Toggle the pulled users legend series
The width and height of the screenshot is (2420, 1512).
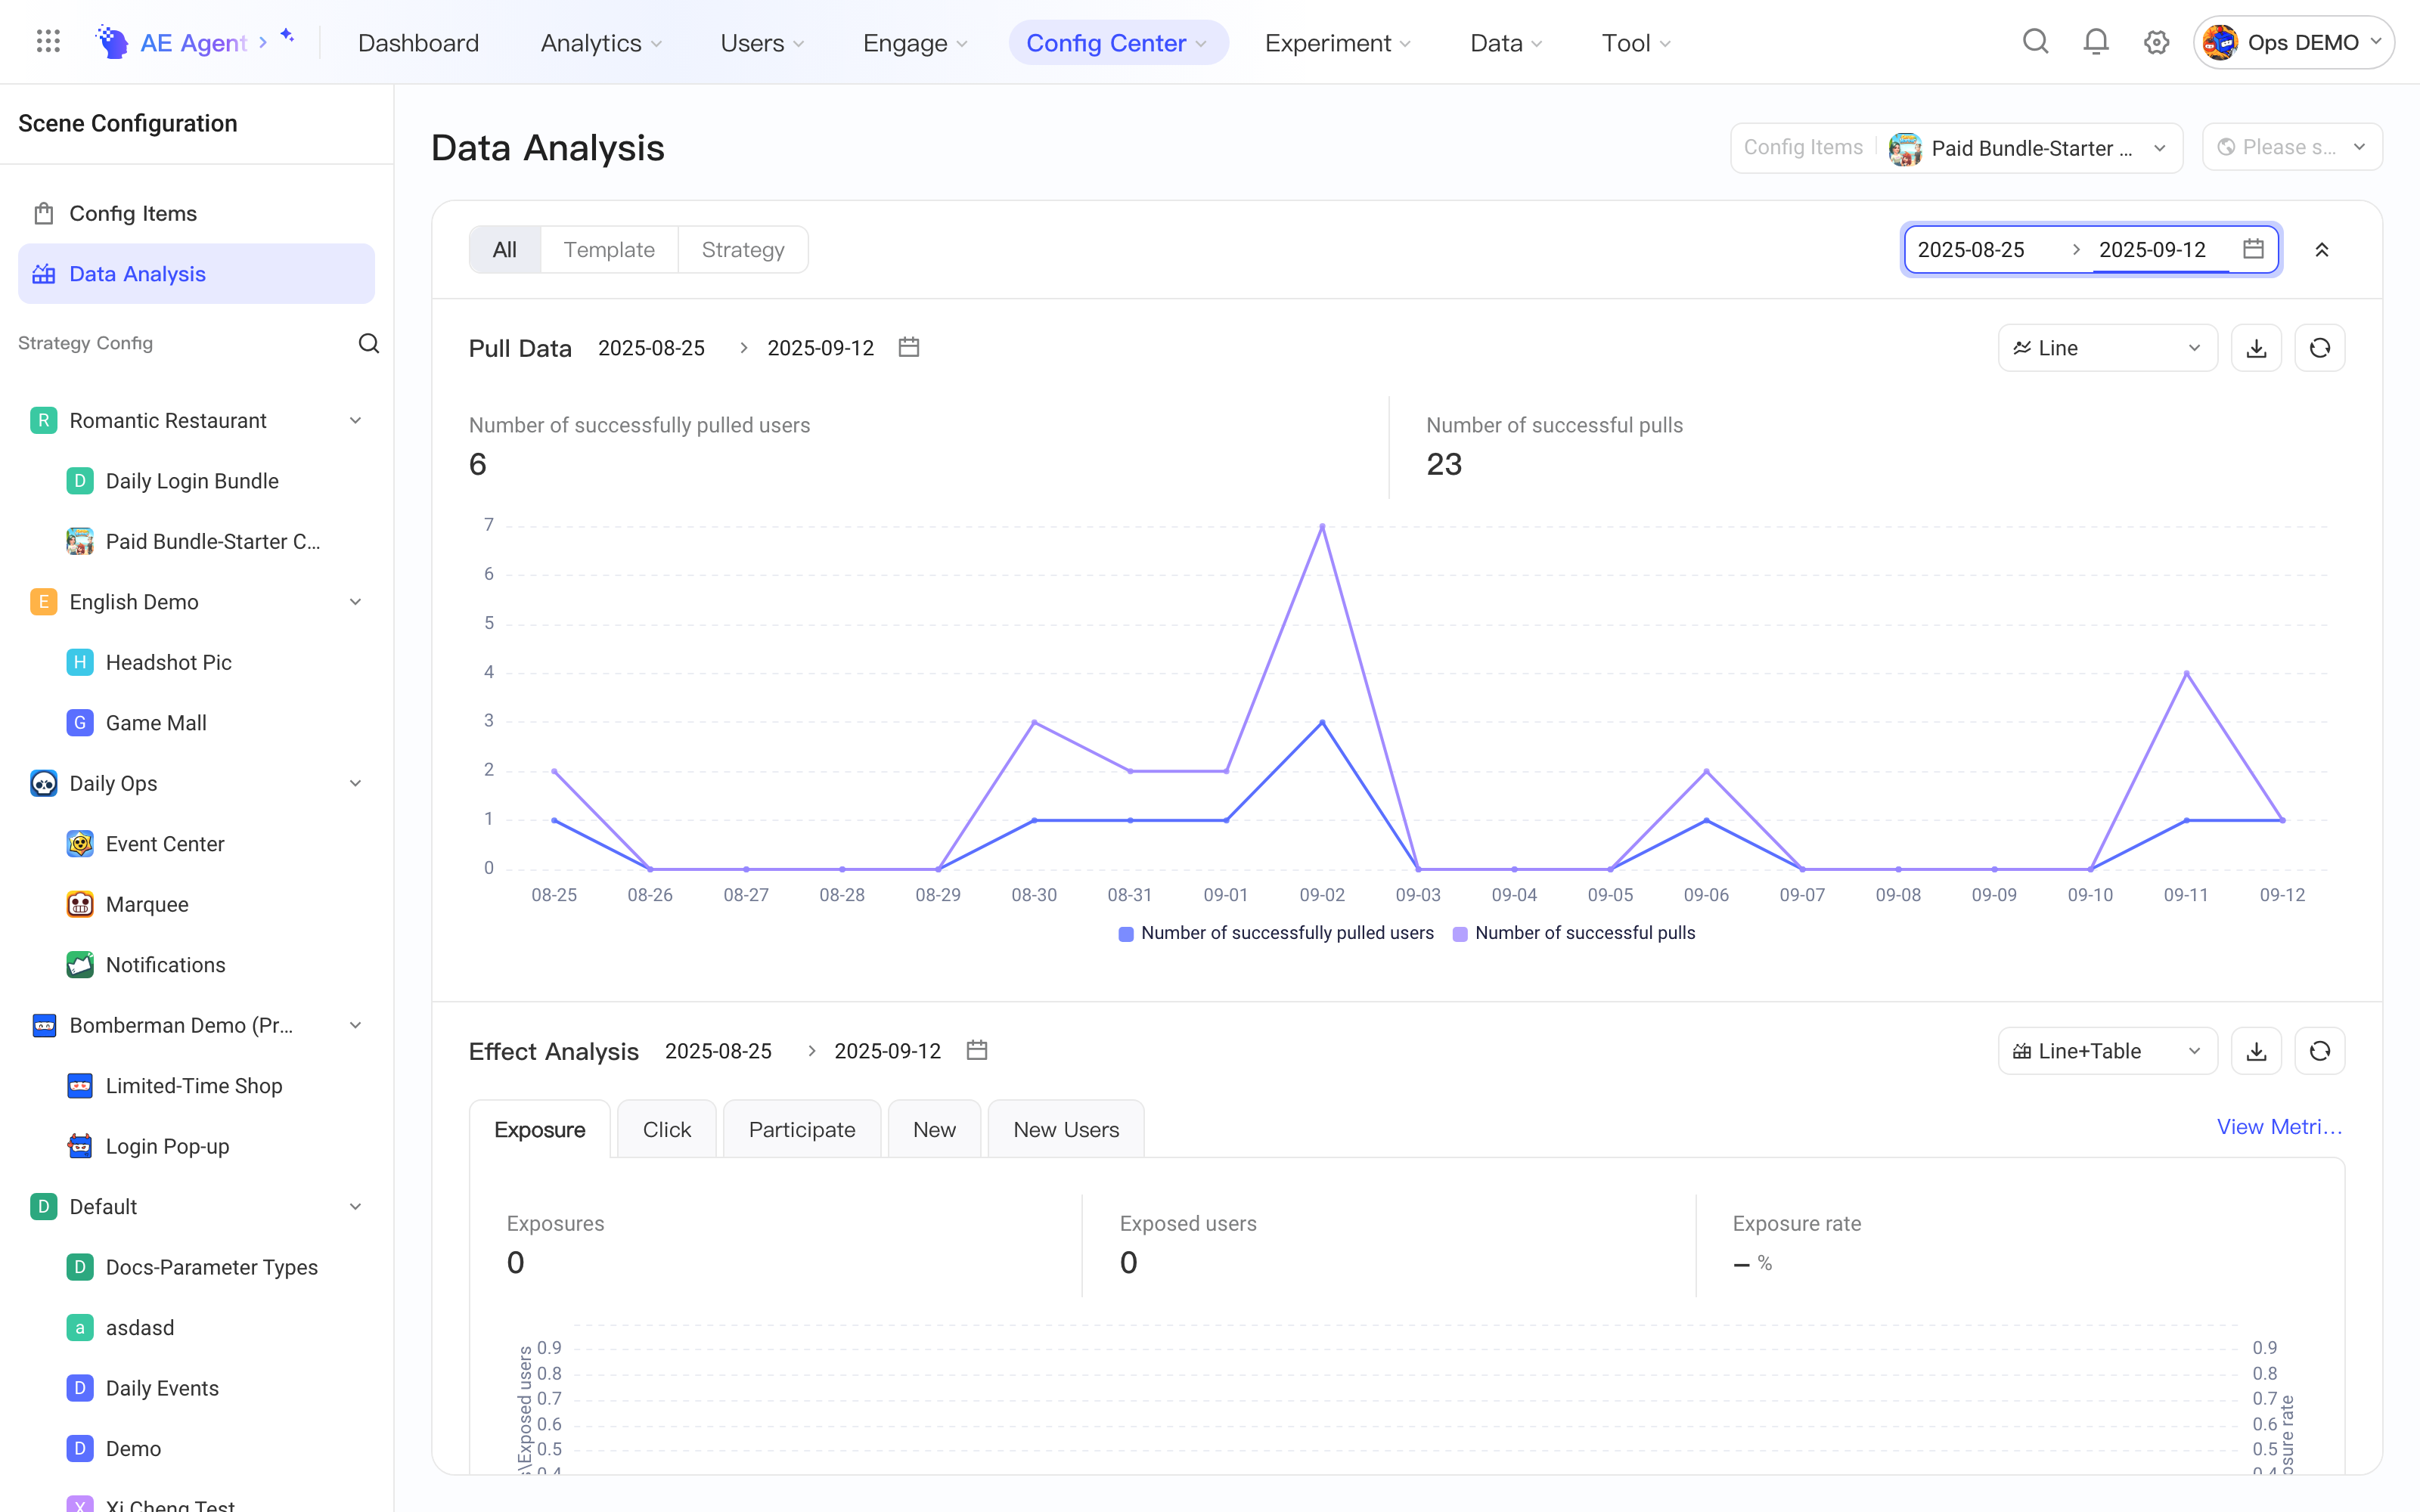coord(1275,933)
